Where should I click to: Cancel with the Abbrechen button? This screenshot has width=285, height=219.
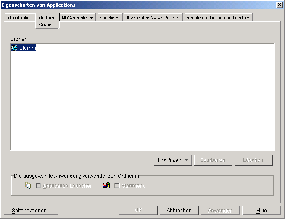pos(179,211)
